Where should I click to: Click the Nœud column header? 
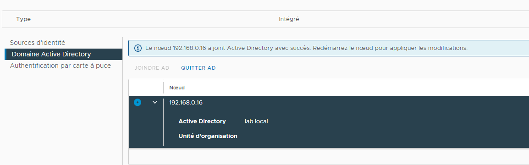(x=177, y=88)
